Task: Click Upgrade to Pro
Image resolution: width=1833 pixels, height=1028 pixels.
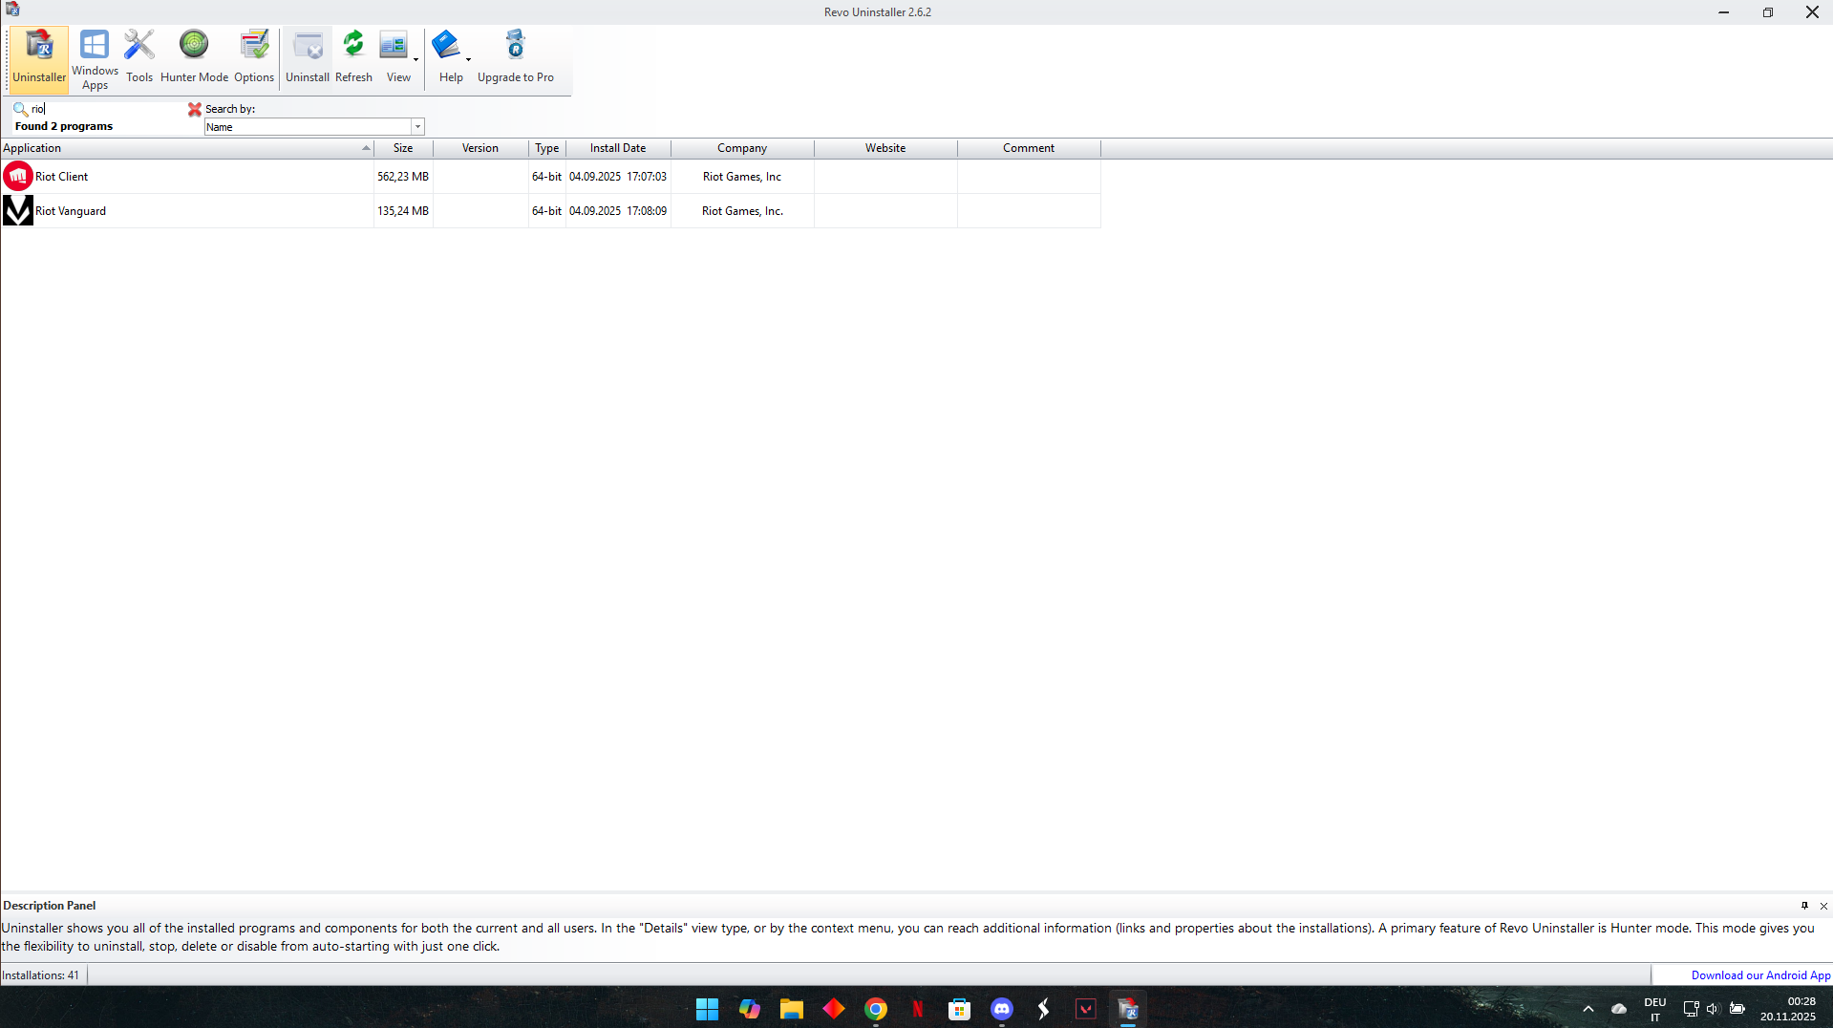Action: (516, 59)
